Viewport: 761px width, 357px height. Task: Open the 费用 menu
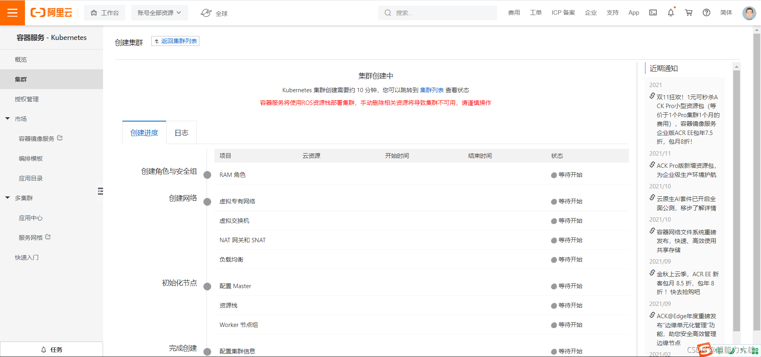(x=514, y=13)
